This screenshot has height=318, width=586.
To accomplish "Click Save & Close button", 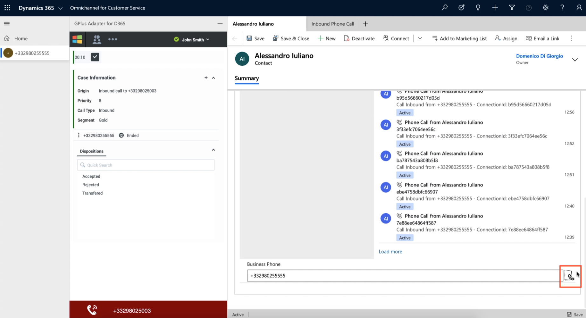I will (x=291, y=38).
